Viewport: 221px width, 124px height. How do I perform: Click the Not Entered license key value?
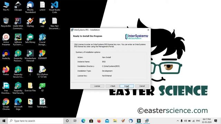click(107, 76)
